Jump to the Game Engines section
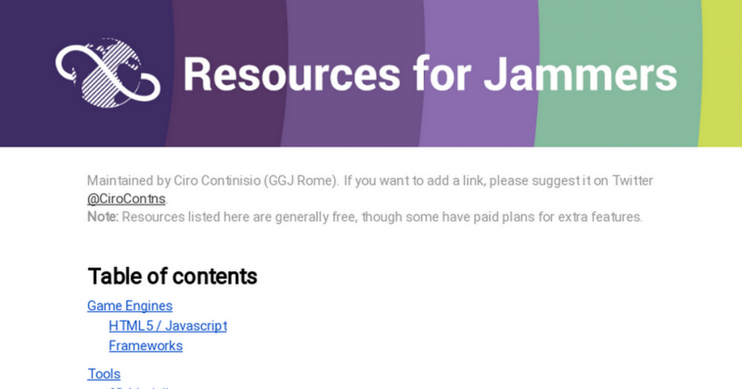Viewport: 742px width, 389px height. [x=130, y=305]
